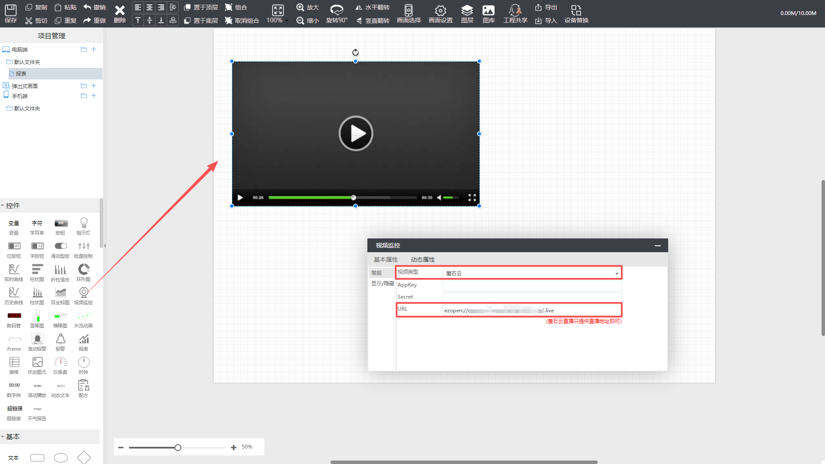Click the 画面设置 gear icon
The width and height of the screenshot is (825, 464).
coord(440,10)
